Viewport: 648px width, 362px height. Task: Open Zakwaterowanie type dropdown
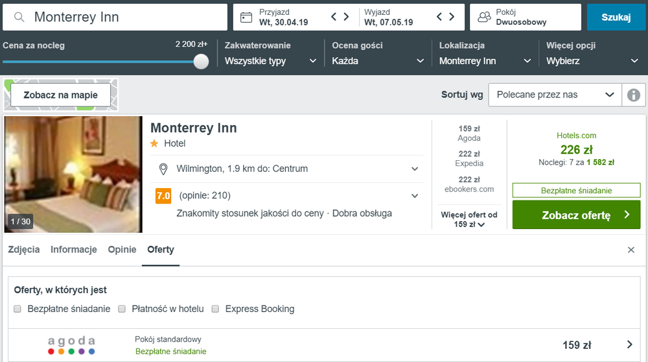[271, 61]
